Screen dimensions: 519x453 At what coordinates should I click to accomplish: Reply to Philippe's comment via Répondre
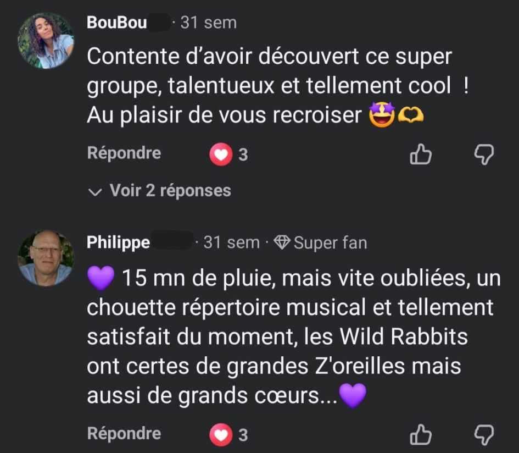point(124,433)
